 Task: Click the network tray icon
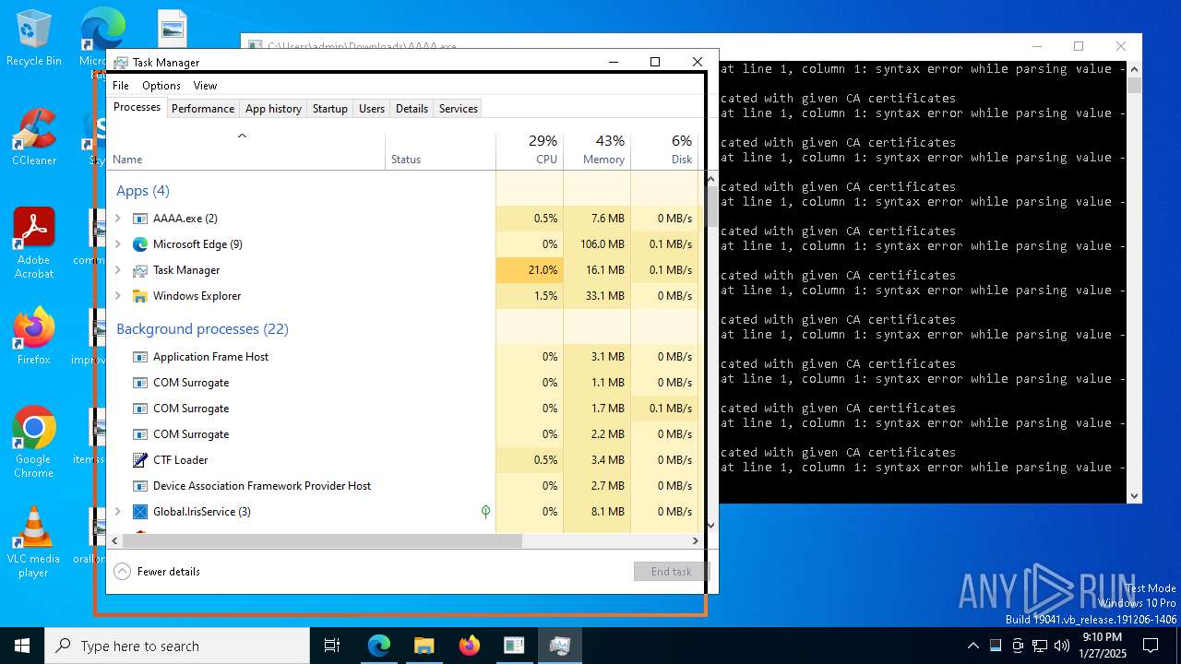[x=1040, y=646]
